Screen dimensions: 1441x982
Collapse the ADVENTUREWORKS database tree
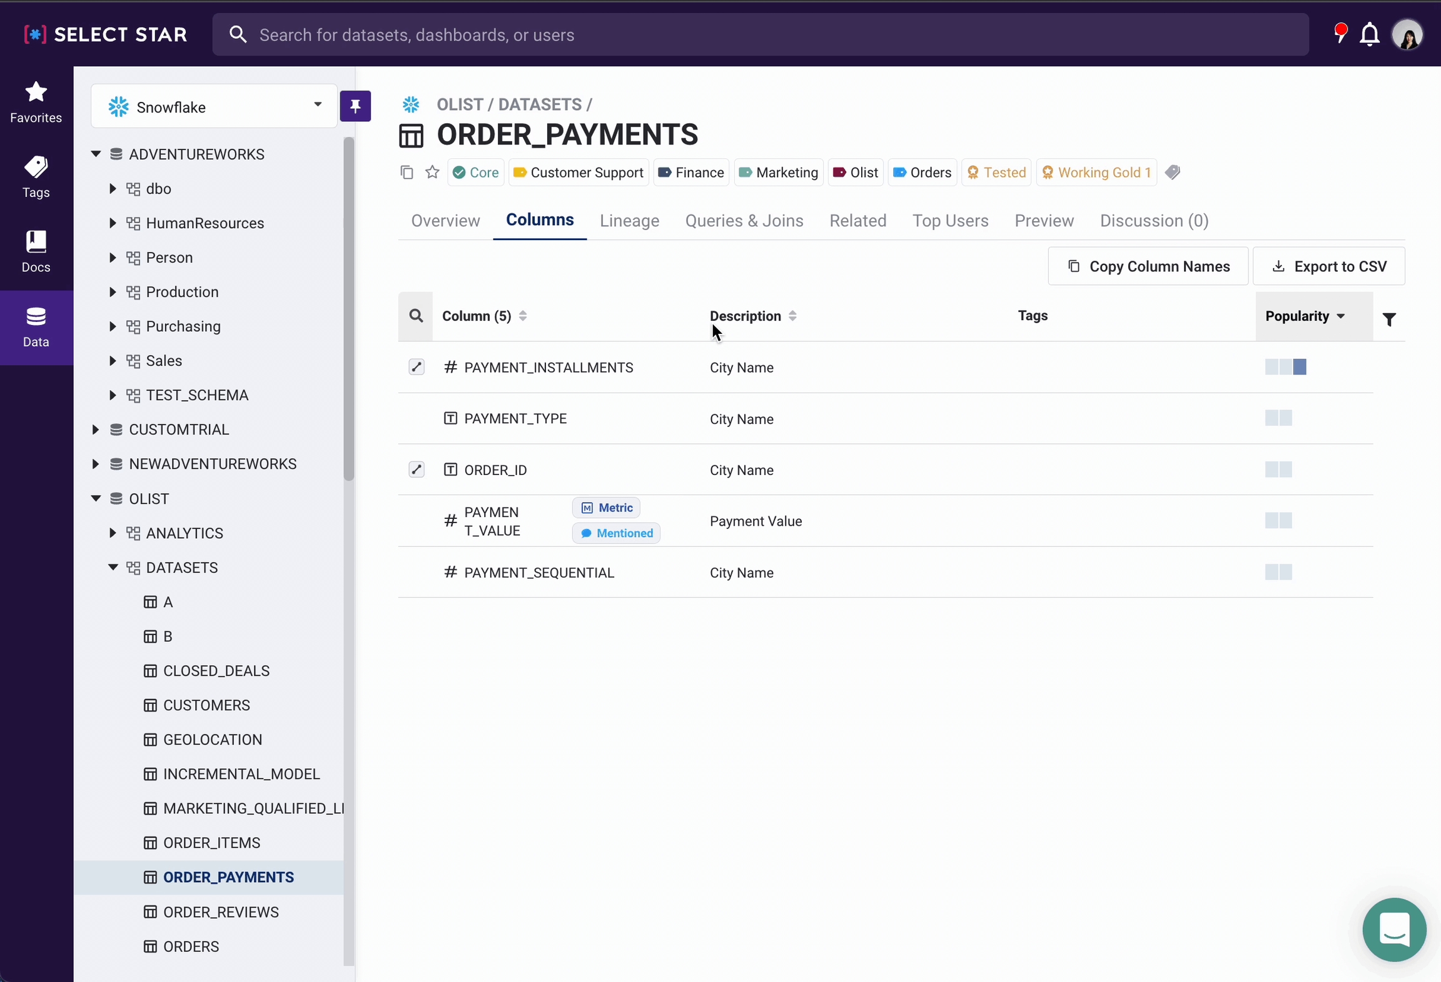pyautogui.click(x=96, y=154)
